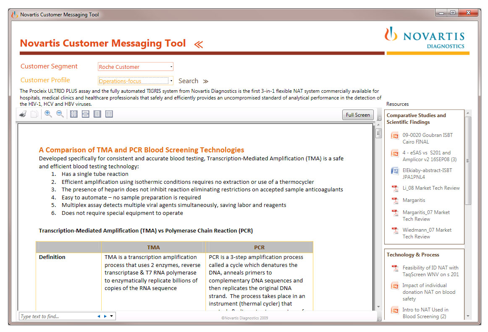Open 4 - eSAS vs S201 presentation icon
The width and height of the screenshot is (488, 332).
[x=395, y=153]
